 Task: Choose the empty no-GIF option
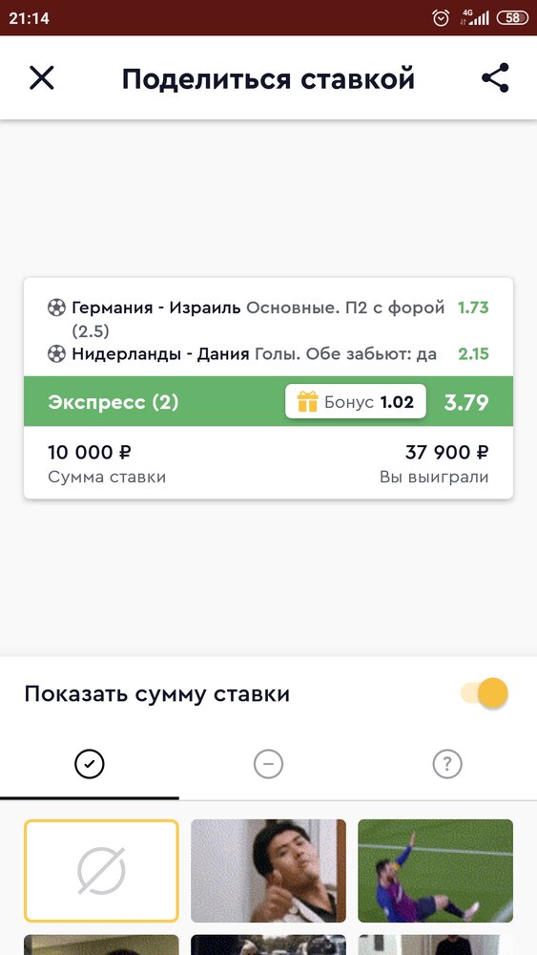pyautogui.click(x=101, y=871)
